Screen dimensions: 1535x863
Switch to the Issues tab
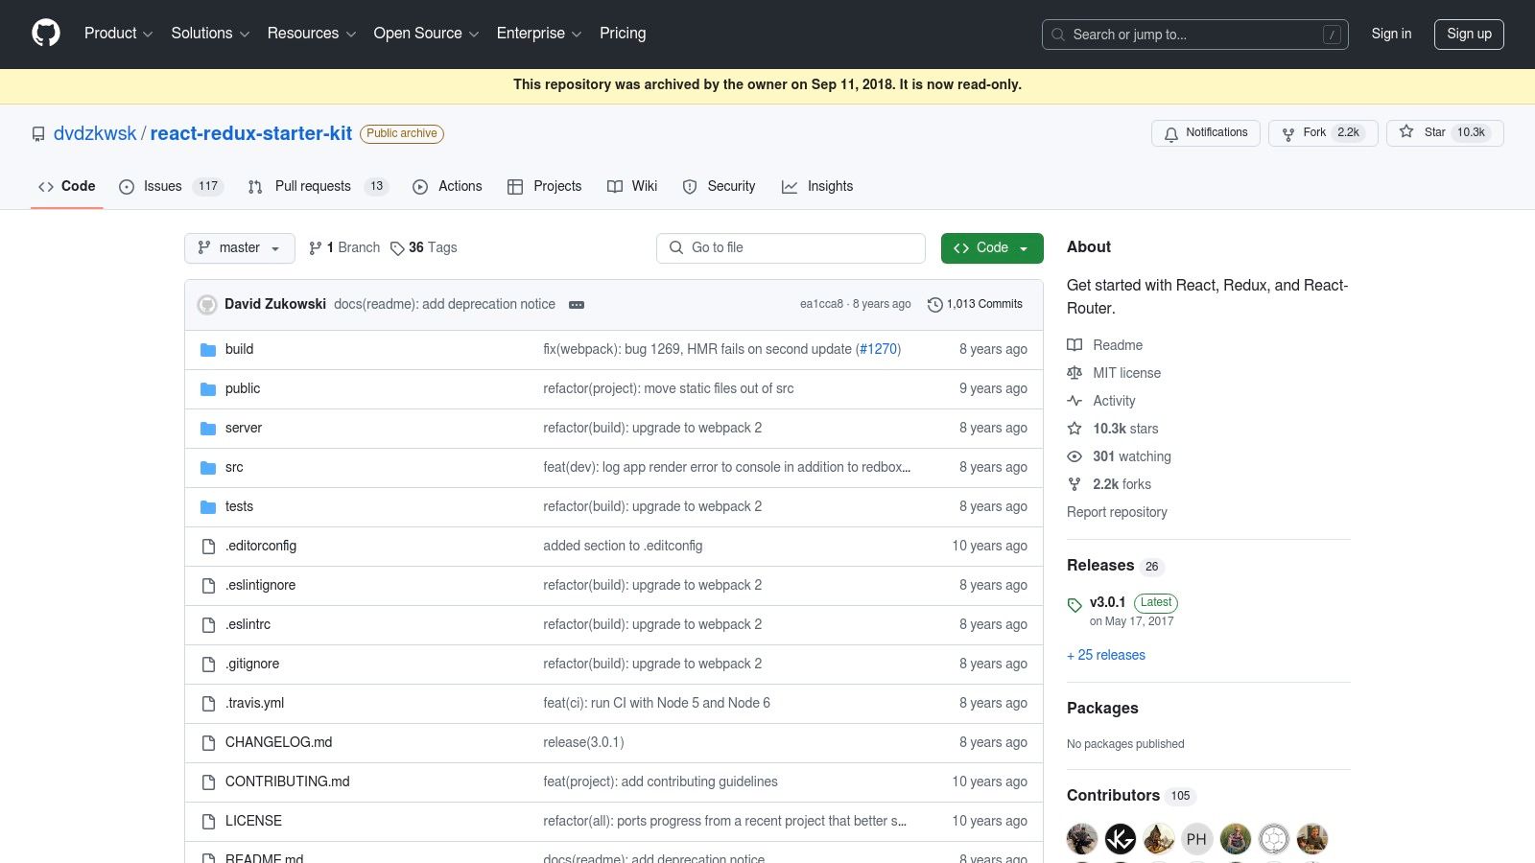[x=171, y=186]
